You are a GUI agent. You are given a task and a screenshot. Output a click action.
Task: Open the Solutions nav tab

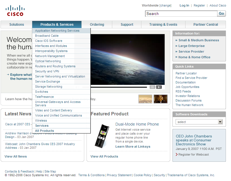tap(16, 25)
